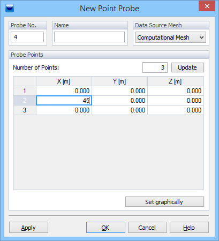Select row 3 header in points table

coord(25,110)
